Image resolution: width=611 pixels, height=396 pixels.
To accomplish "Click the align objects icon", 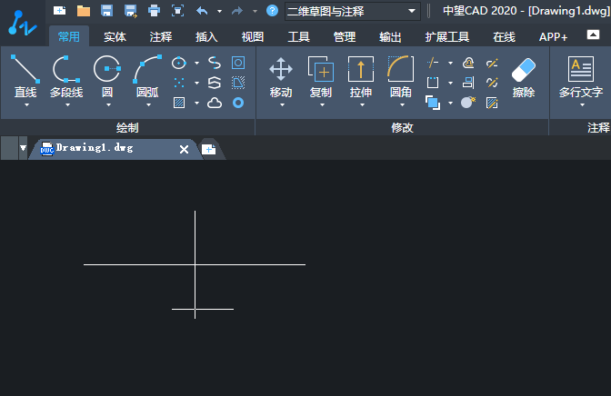I will pos(468,83).
